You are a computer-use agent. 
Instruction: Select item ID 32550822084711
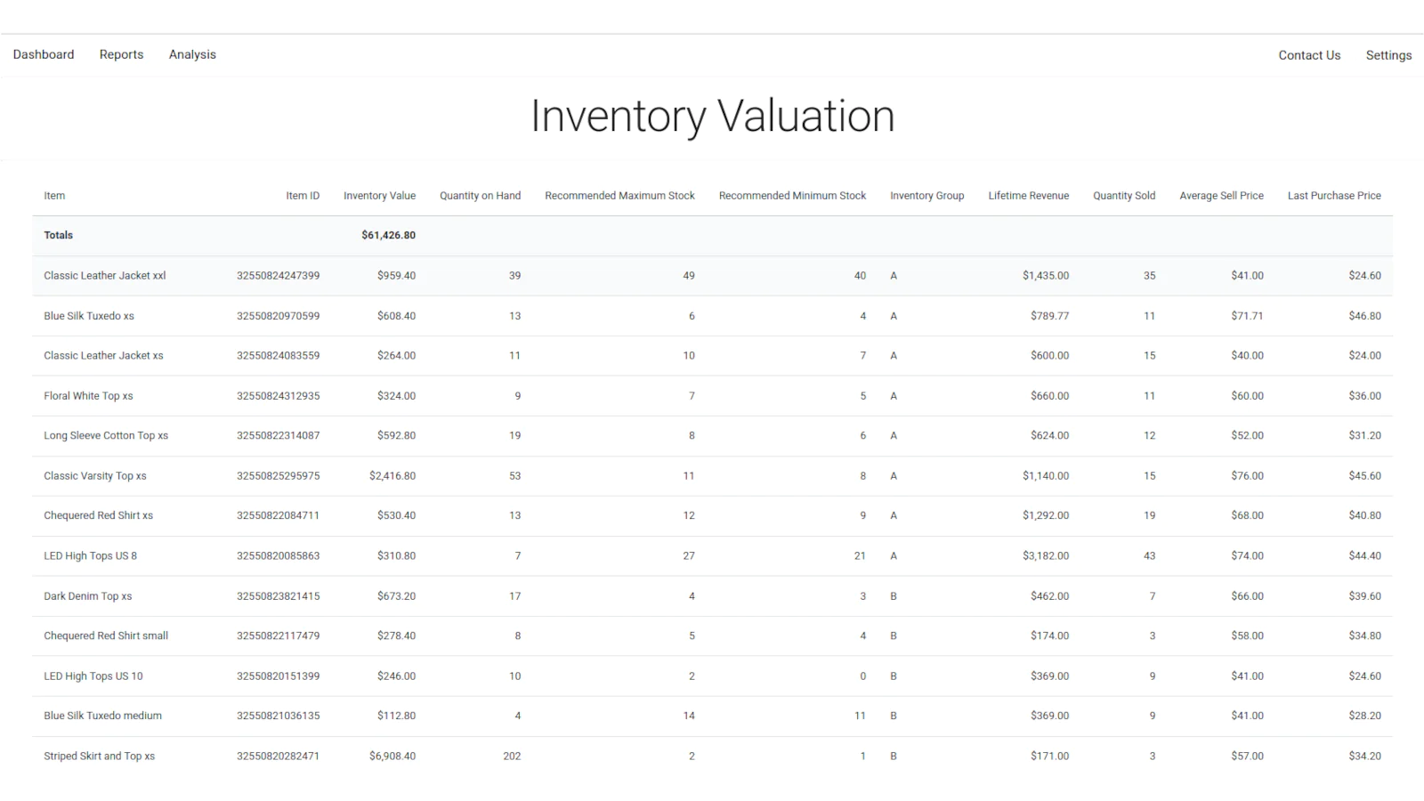click(x=278, y=516)
